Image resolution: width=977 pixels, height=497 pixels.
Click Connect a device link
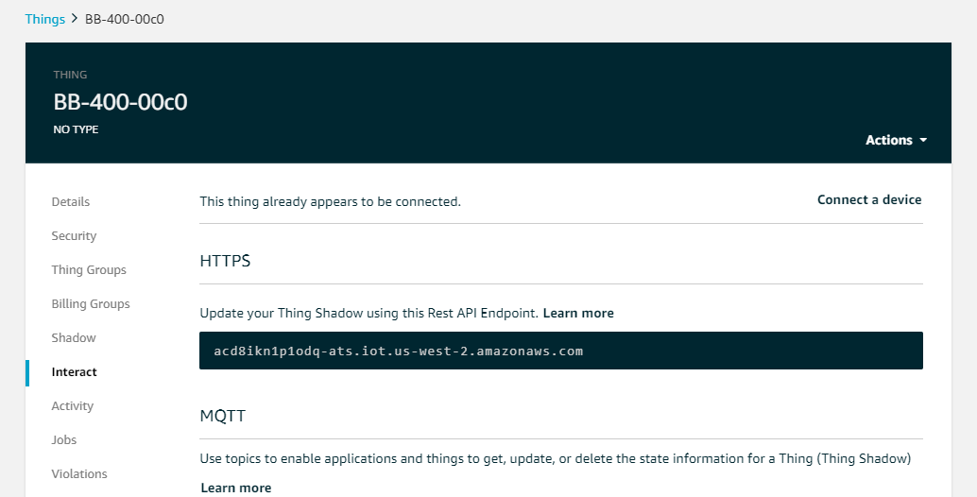[869, 200]
